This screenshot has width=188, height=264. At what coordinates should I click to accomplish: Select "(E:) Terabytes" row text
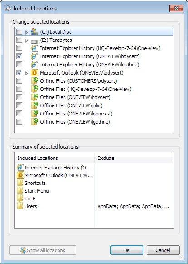56,40
